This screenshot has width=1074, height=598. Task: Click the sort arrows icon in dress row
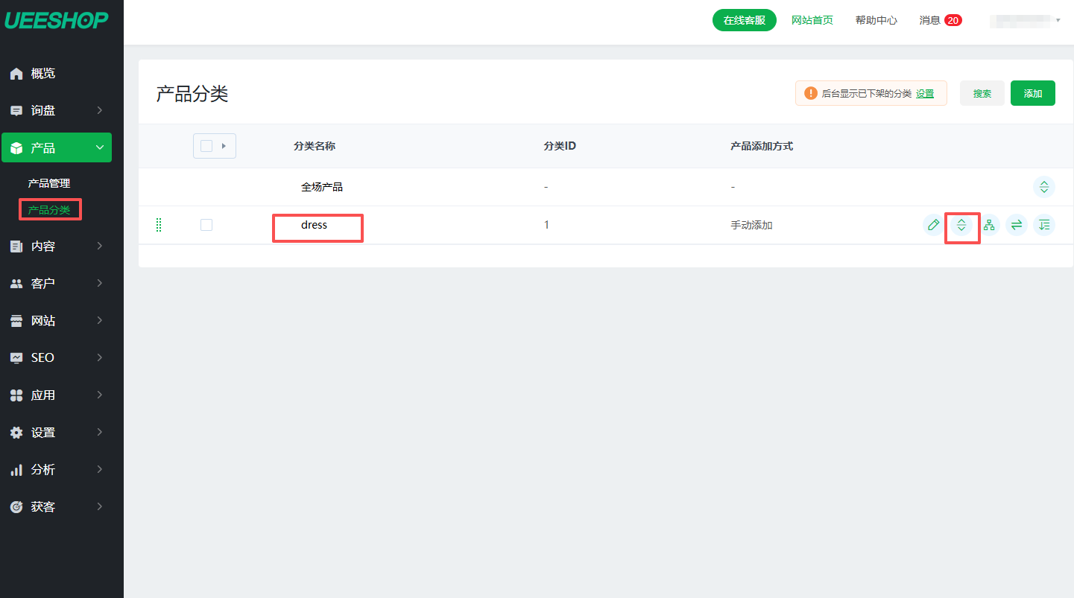(x=961, y=225)
